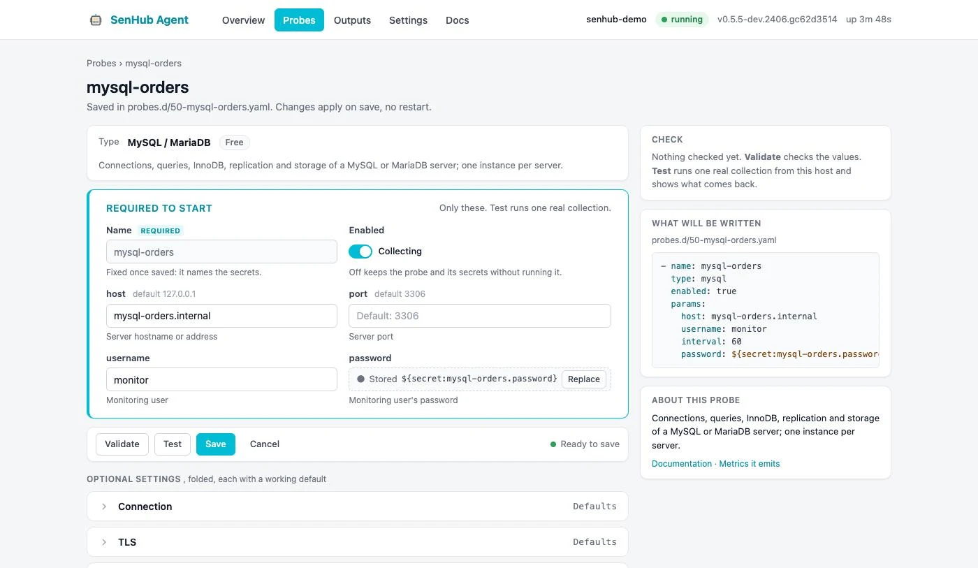Click the disabled Name field
The image size is (978, 568).
click(221, 252)
